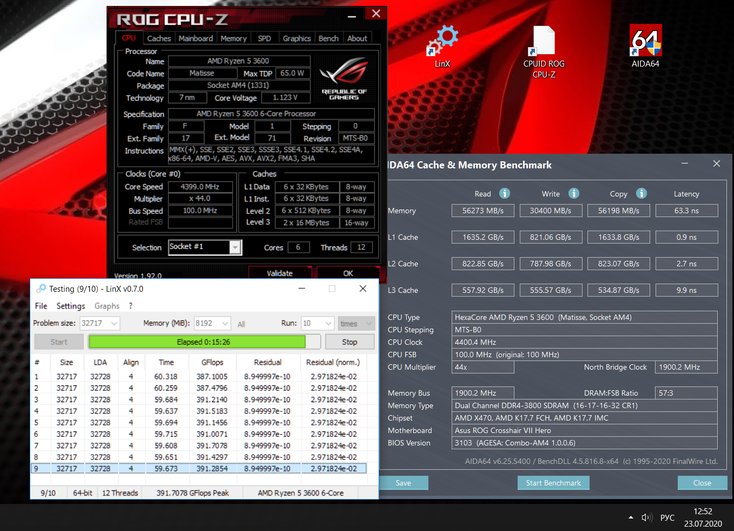Click the LDA column header in LinX

coord(100,362)
